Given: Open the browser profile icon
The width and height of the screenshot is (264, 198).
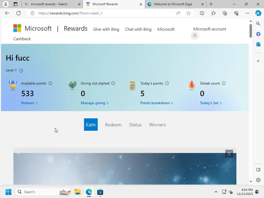Looking at the screenshot, I should coord(6,4).
